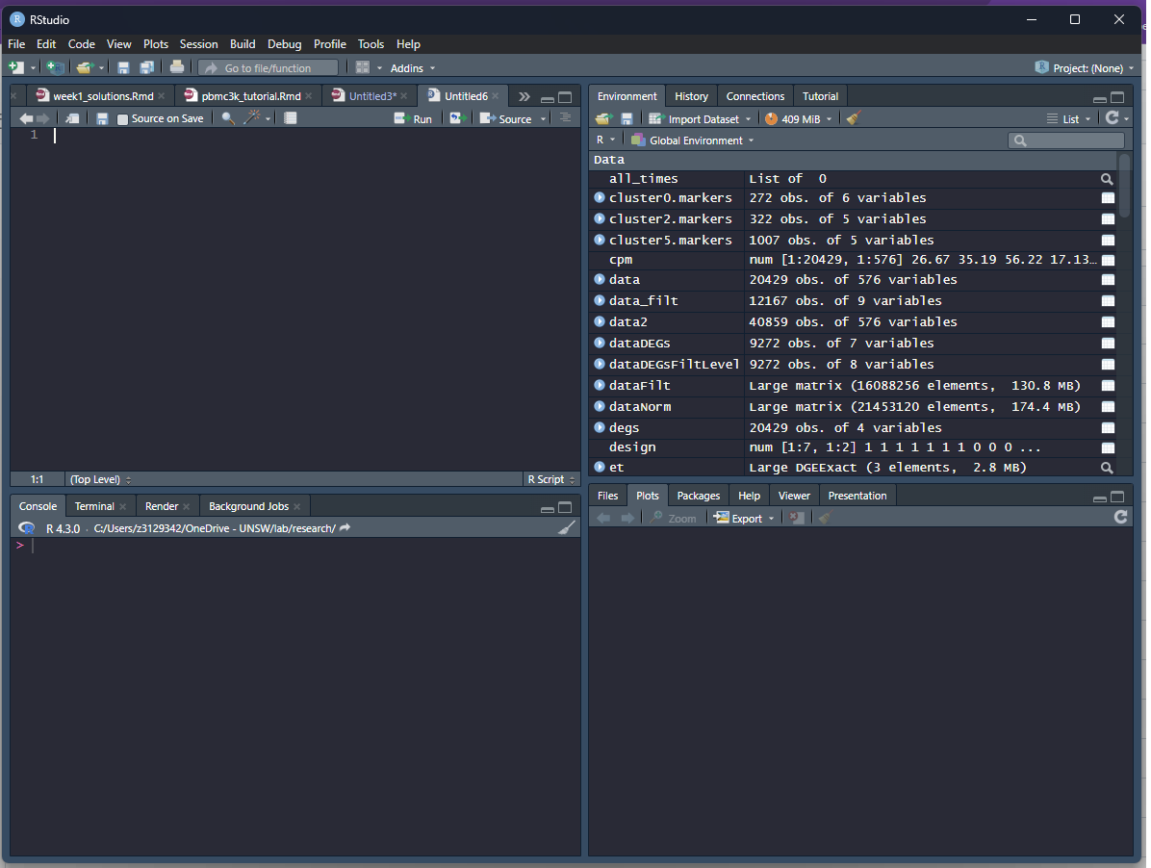
Task: Expand the data2 object details
Action: (599, 321)
